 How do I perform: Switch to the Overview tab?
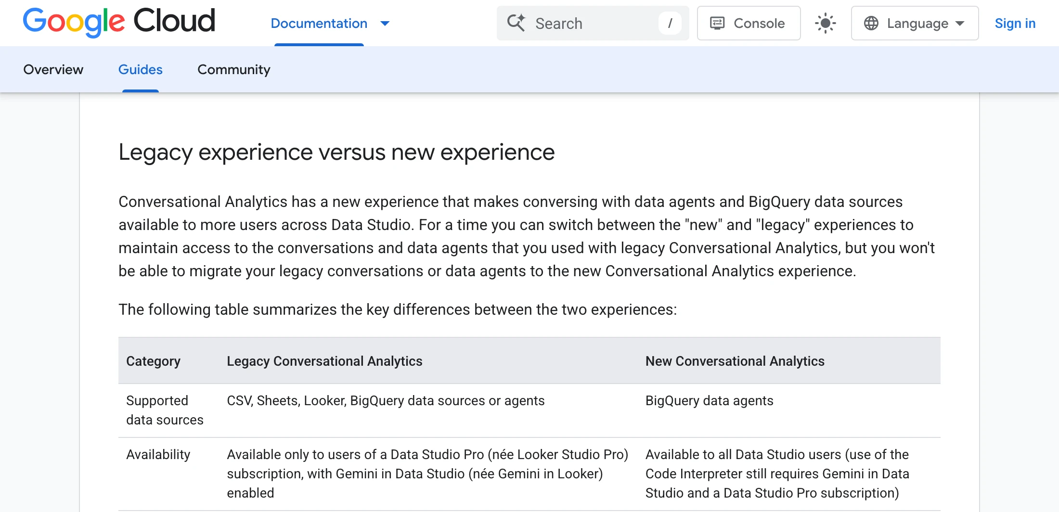tap(53, 69)
